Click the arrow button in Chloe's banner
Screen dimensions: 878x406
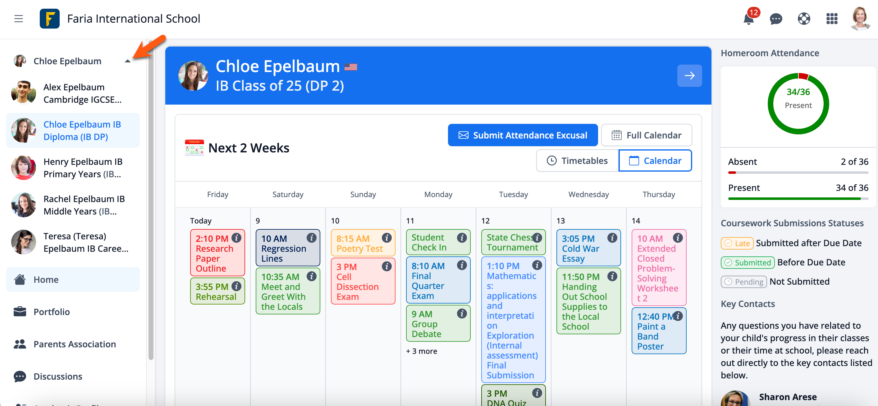pyautogui.click(x=689, y=76)
